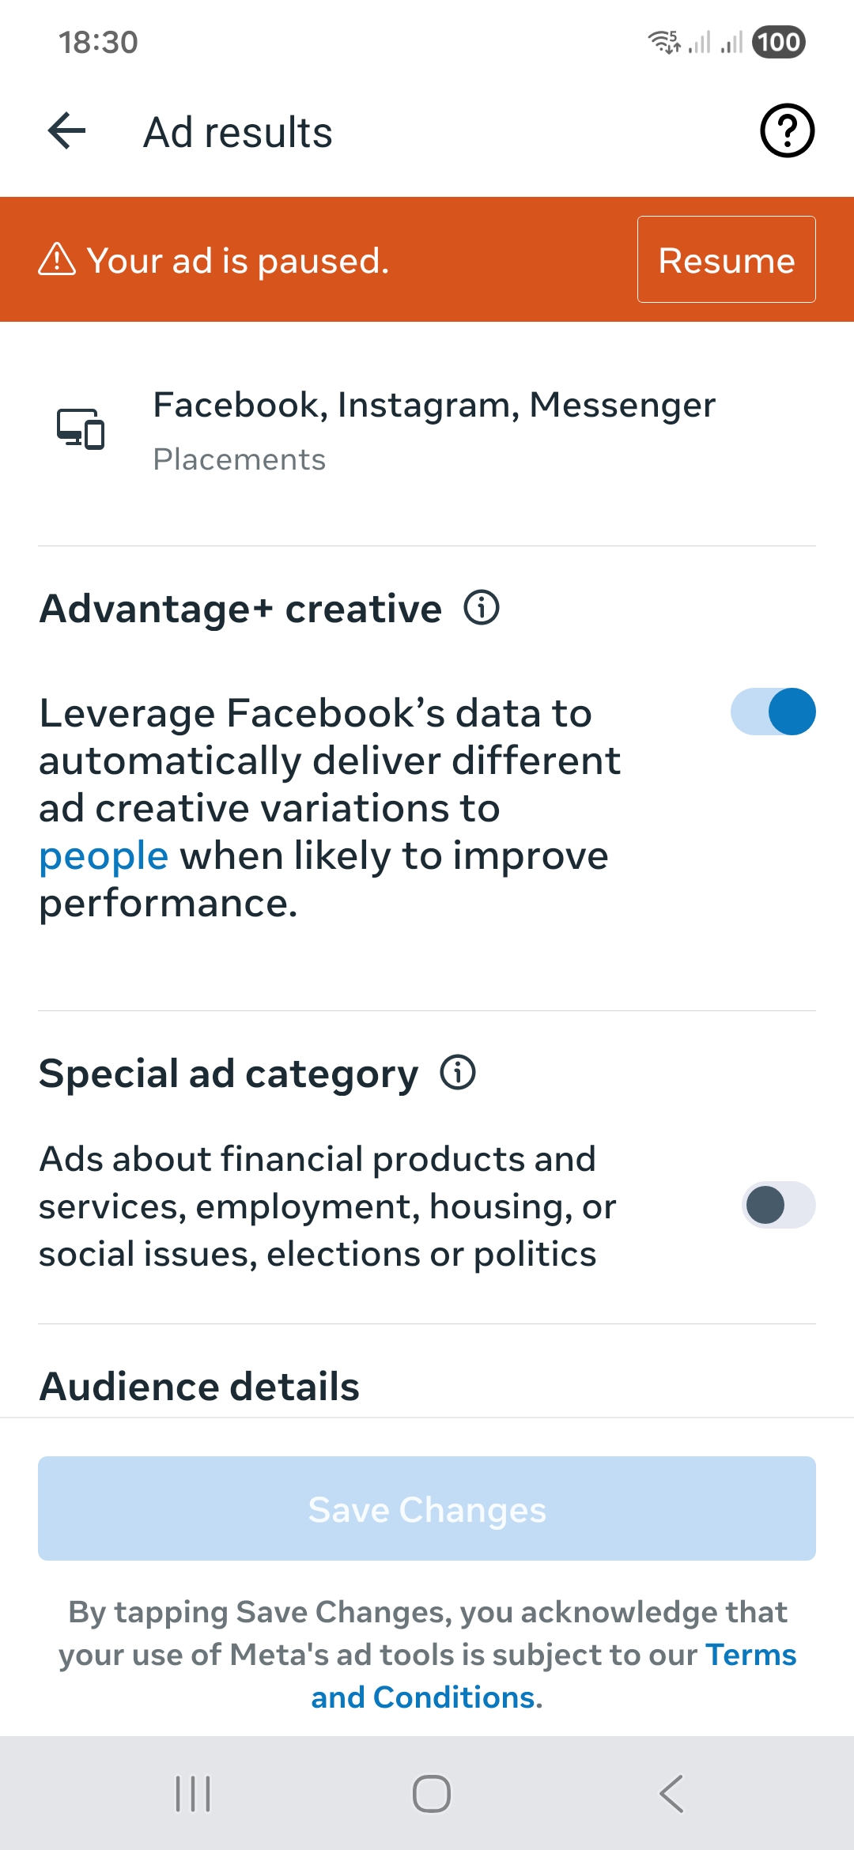
Task: Tap the Advantage+ creative heading
Action: 240,609
